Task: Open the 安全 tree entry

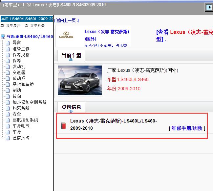Action: tap(17, 114)
